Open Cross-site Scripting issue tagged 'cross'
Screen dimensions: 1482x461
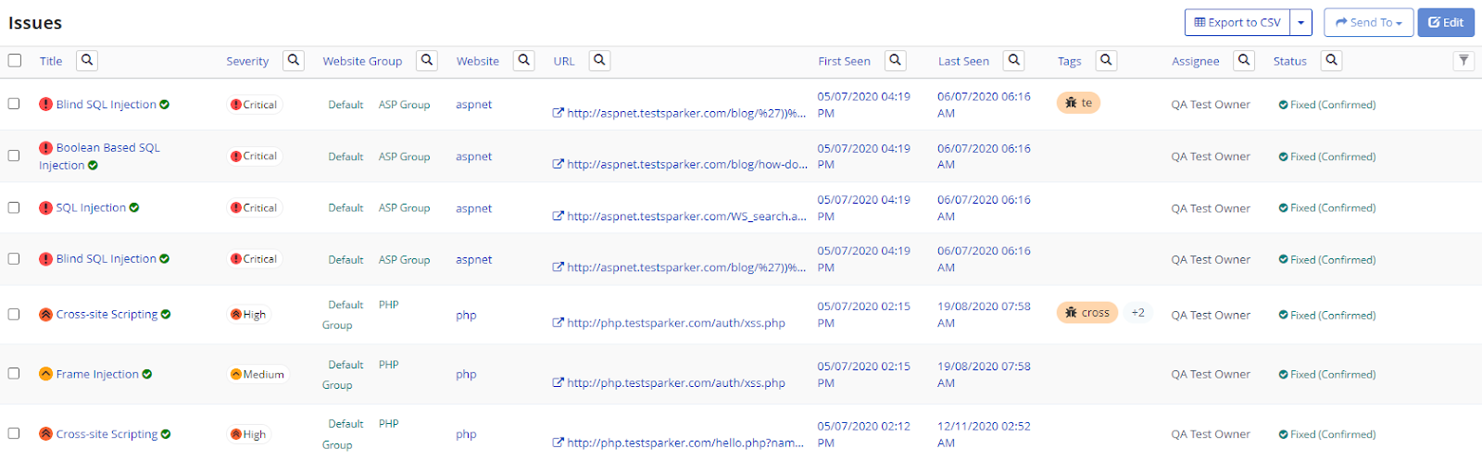coord(107,314)
